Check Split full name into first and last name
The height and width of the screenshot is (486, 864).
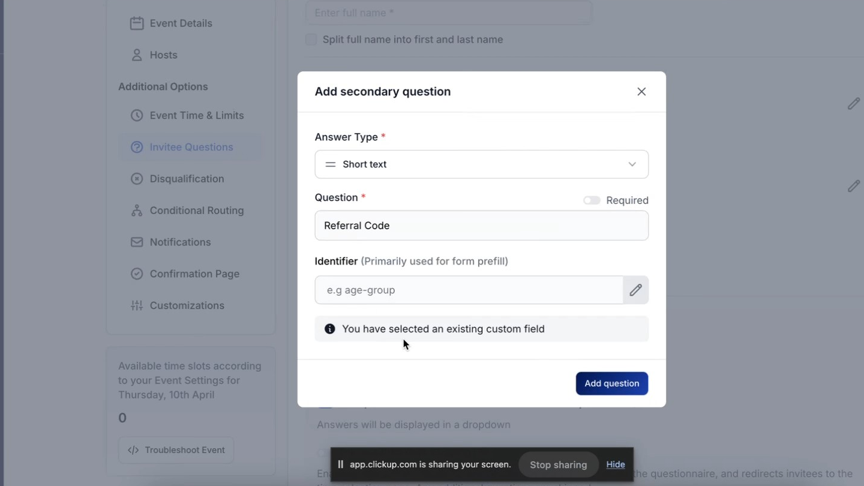(311, 40)
